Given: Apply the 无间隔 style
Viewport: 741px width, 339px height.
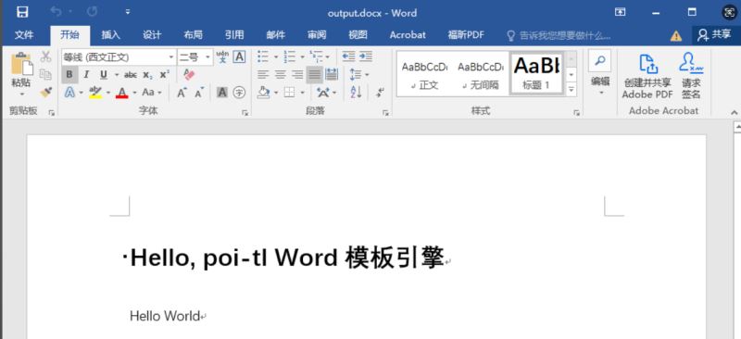Looking at the screenshot, I should coord(480,75).
